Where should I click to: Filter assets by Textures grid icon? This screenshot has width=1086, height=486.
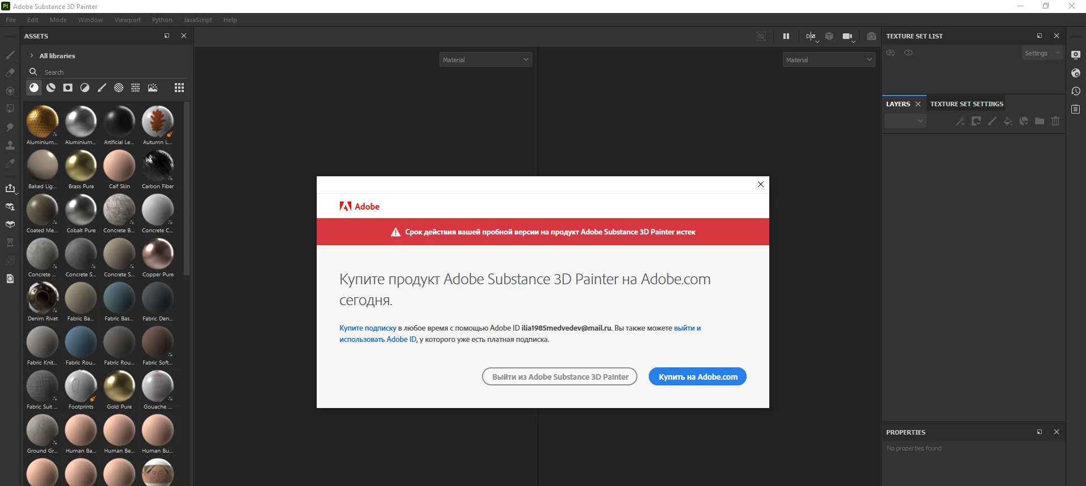[136, 88]
